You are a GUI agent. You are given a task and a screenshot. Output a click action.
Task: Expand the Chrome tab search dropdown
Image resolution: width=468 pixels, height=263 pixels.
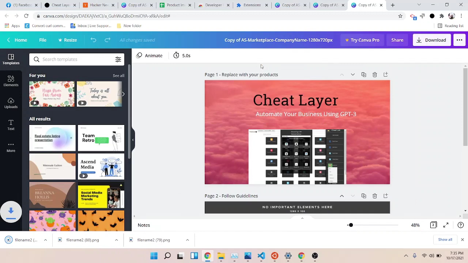click(419, 5)
